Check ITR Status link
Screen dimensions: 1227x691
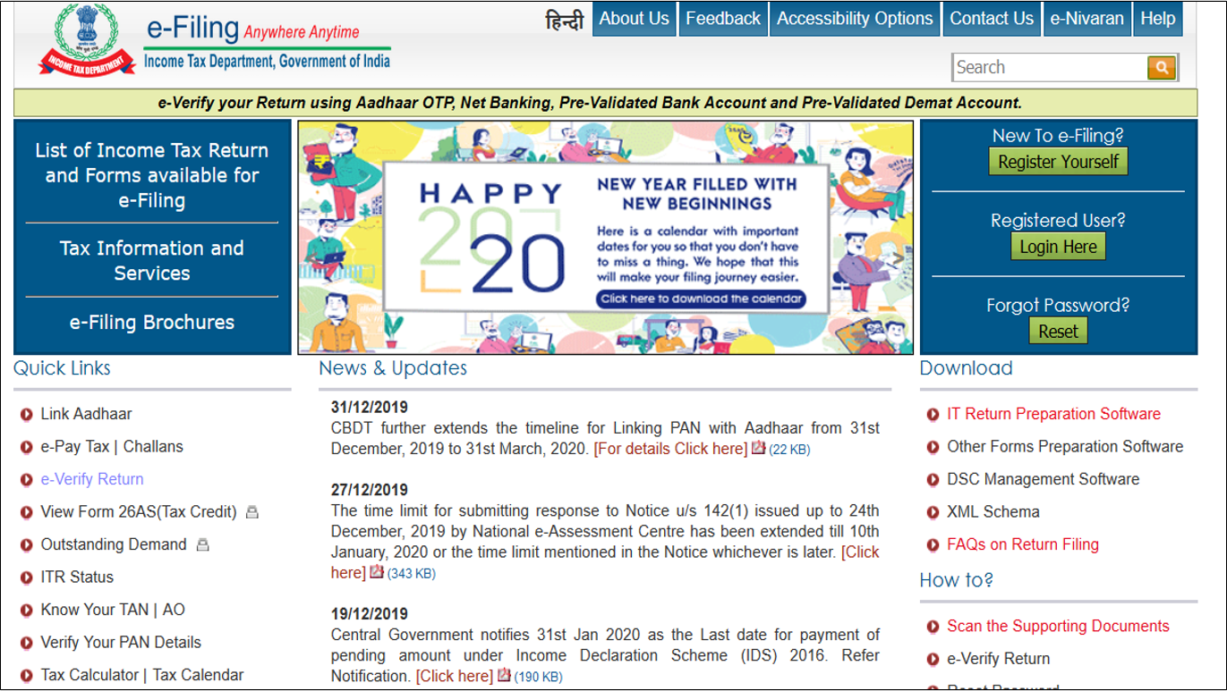[77, 577]
